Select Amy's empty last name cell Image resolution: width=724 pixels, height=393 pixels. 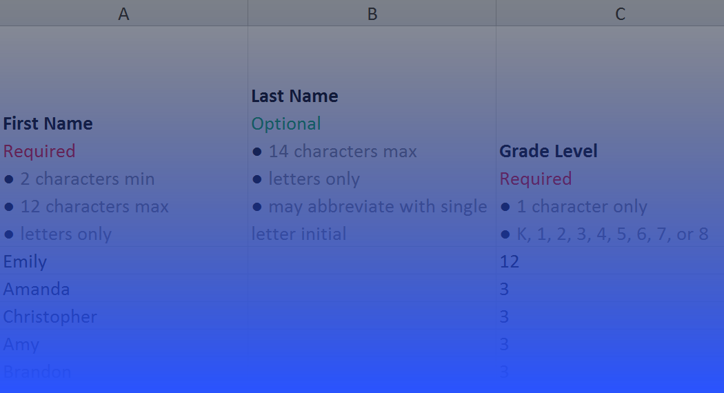[x=372, y=344]
